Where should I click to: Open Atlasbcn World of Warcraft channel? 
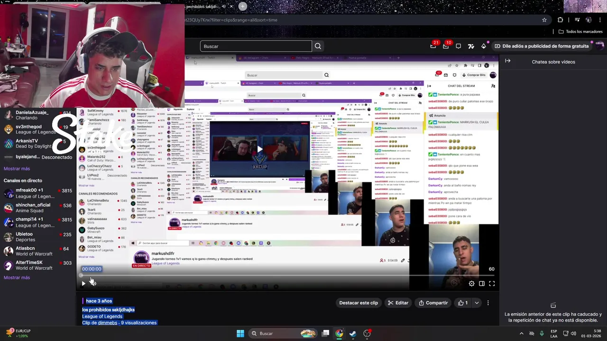[x=38, y=251]
